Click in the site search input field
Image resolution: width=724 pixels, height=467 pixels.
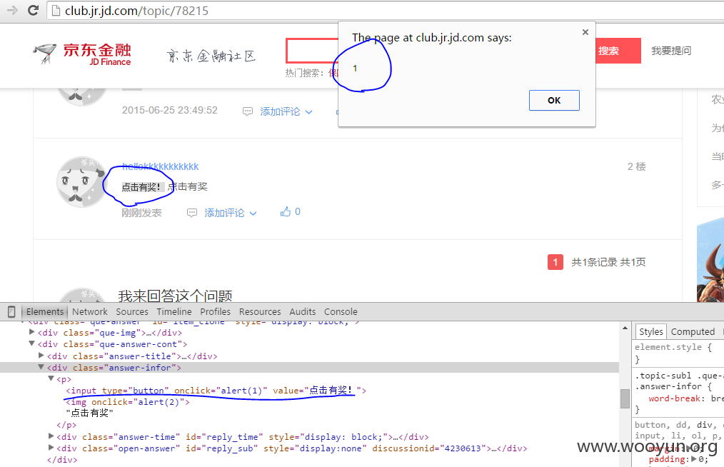coord(313,51)
